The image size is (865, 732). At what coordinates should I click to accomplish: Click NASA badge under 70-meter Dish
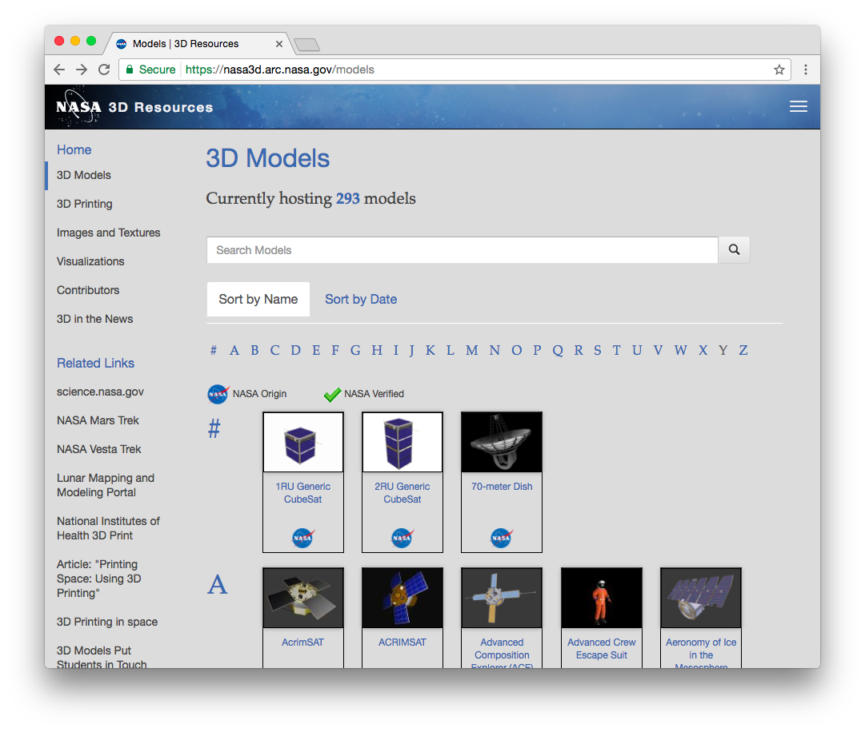[x=502, y=538]
